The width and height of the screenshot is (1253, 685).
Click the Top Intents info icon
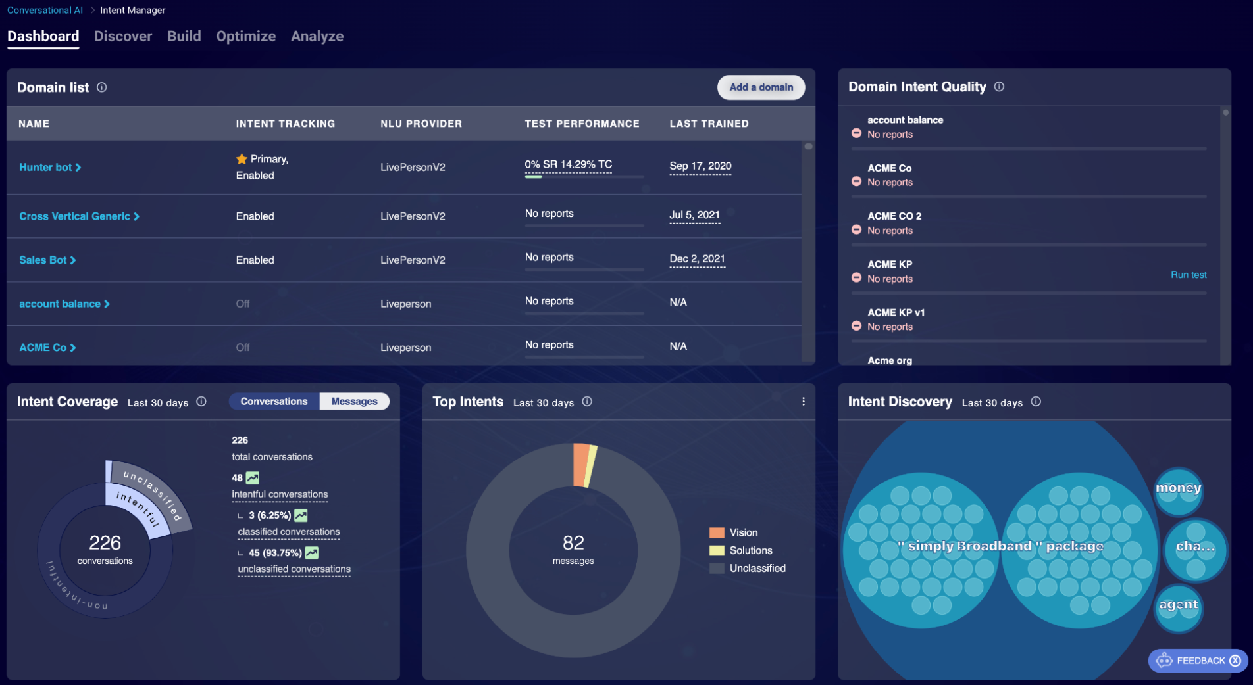[587, 402]
